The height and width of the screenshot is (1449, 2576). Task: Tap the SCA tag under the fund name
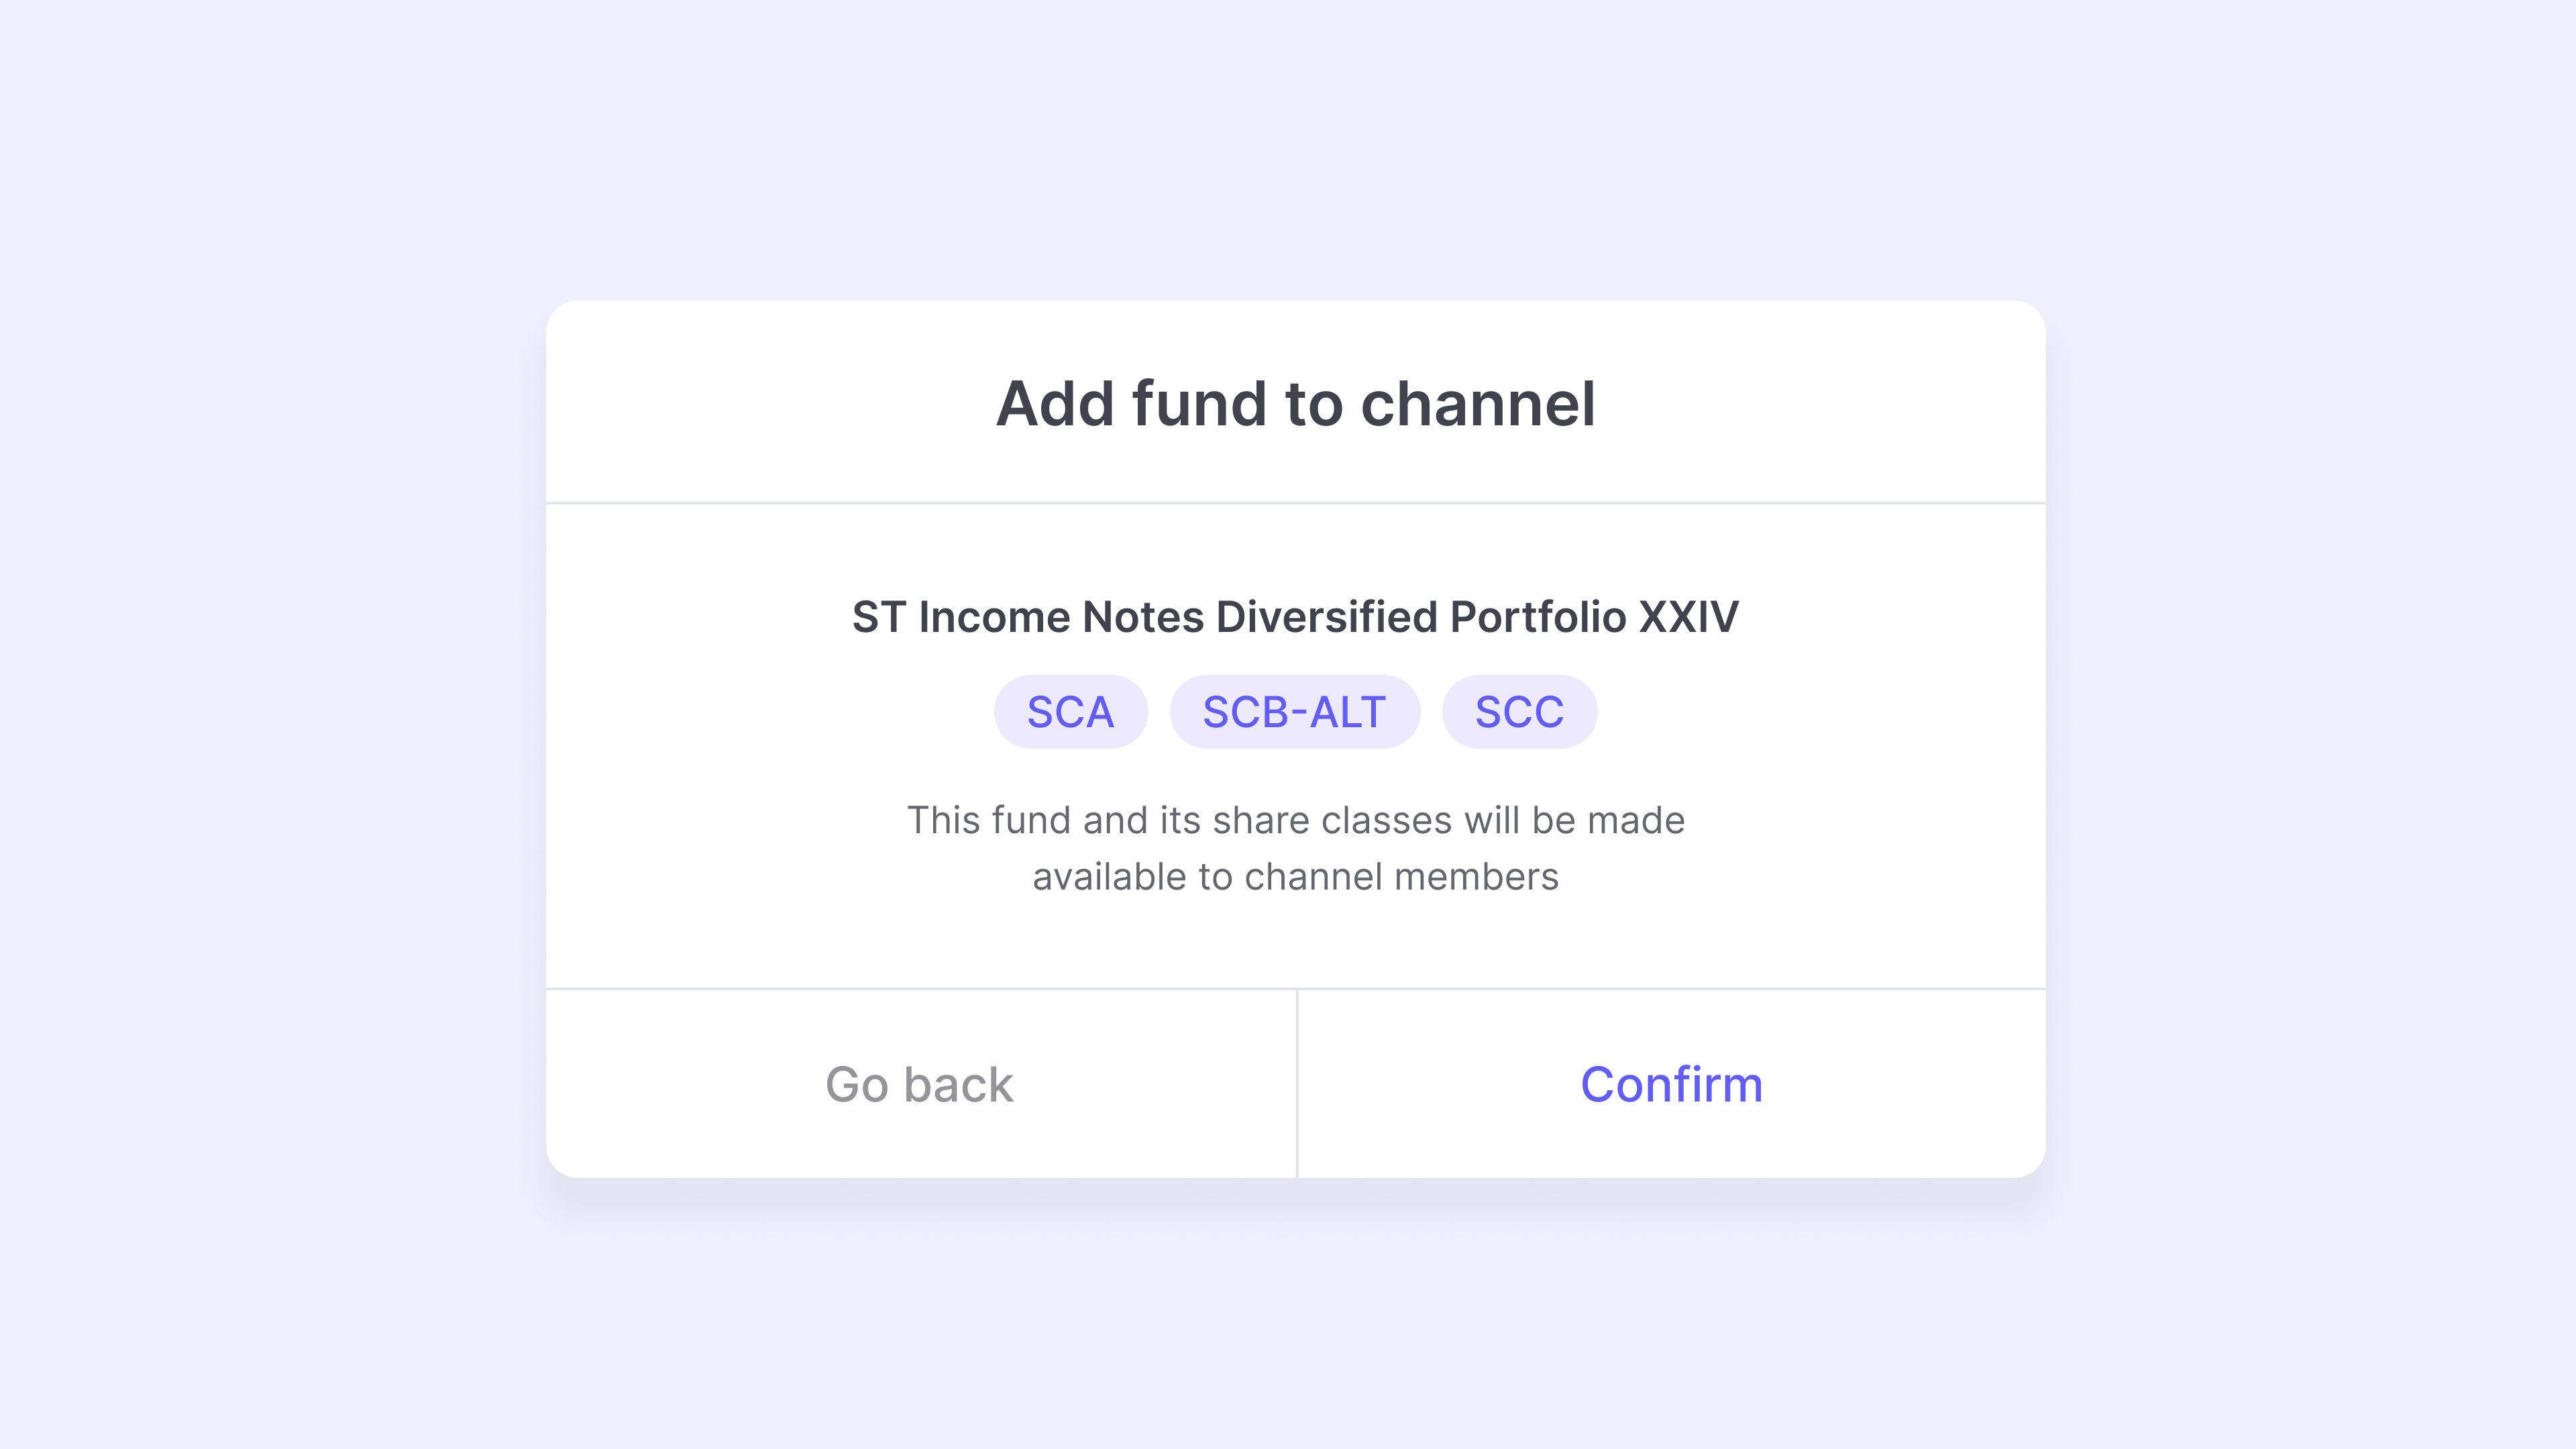pyautogui.click(x=1070, y=712)
